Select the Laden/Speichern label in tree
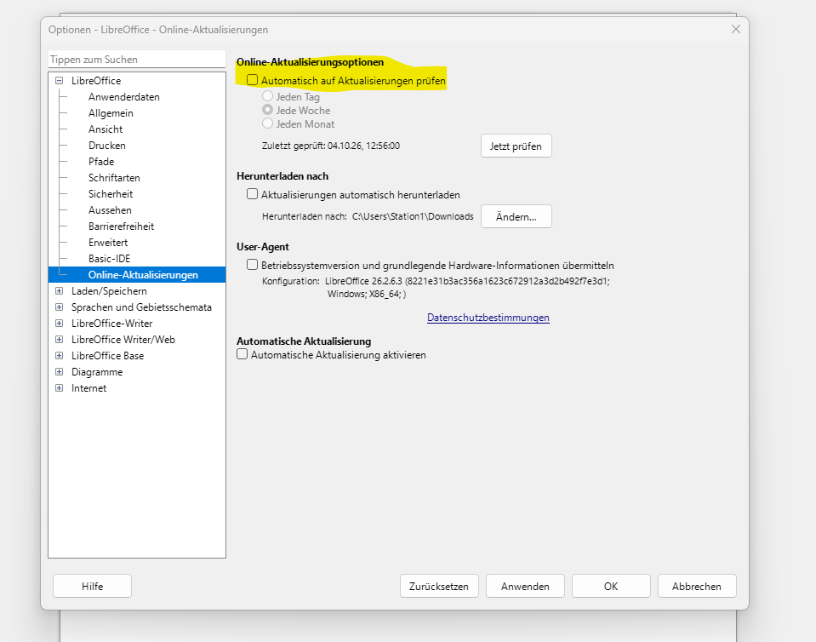Image resolution: width=816 pixels, height=642 pixels. [109, 291]
